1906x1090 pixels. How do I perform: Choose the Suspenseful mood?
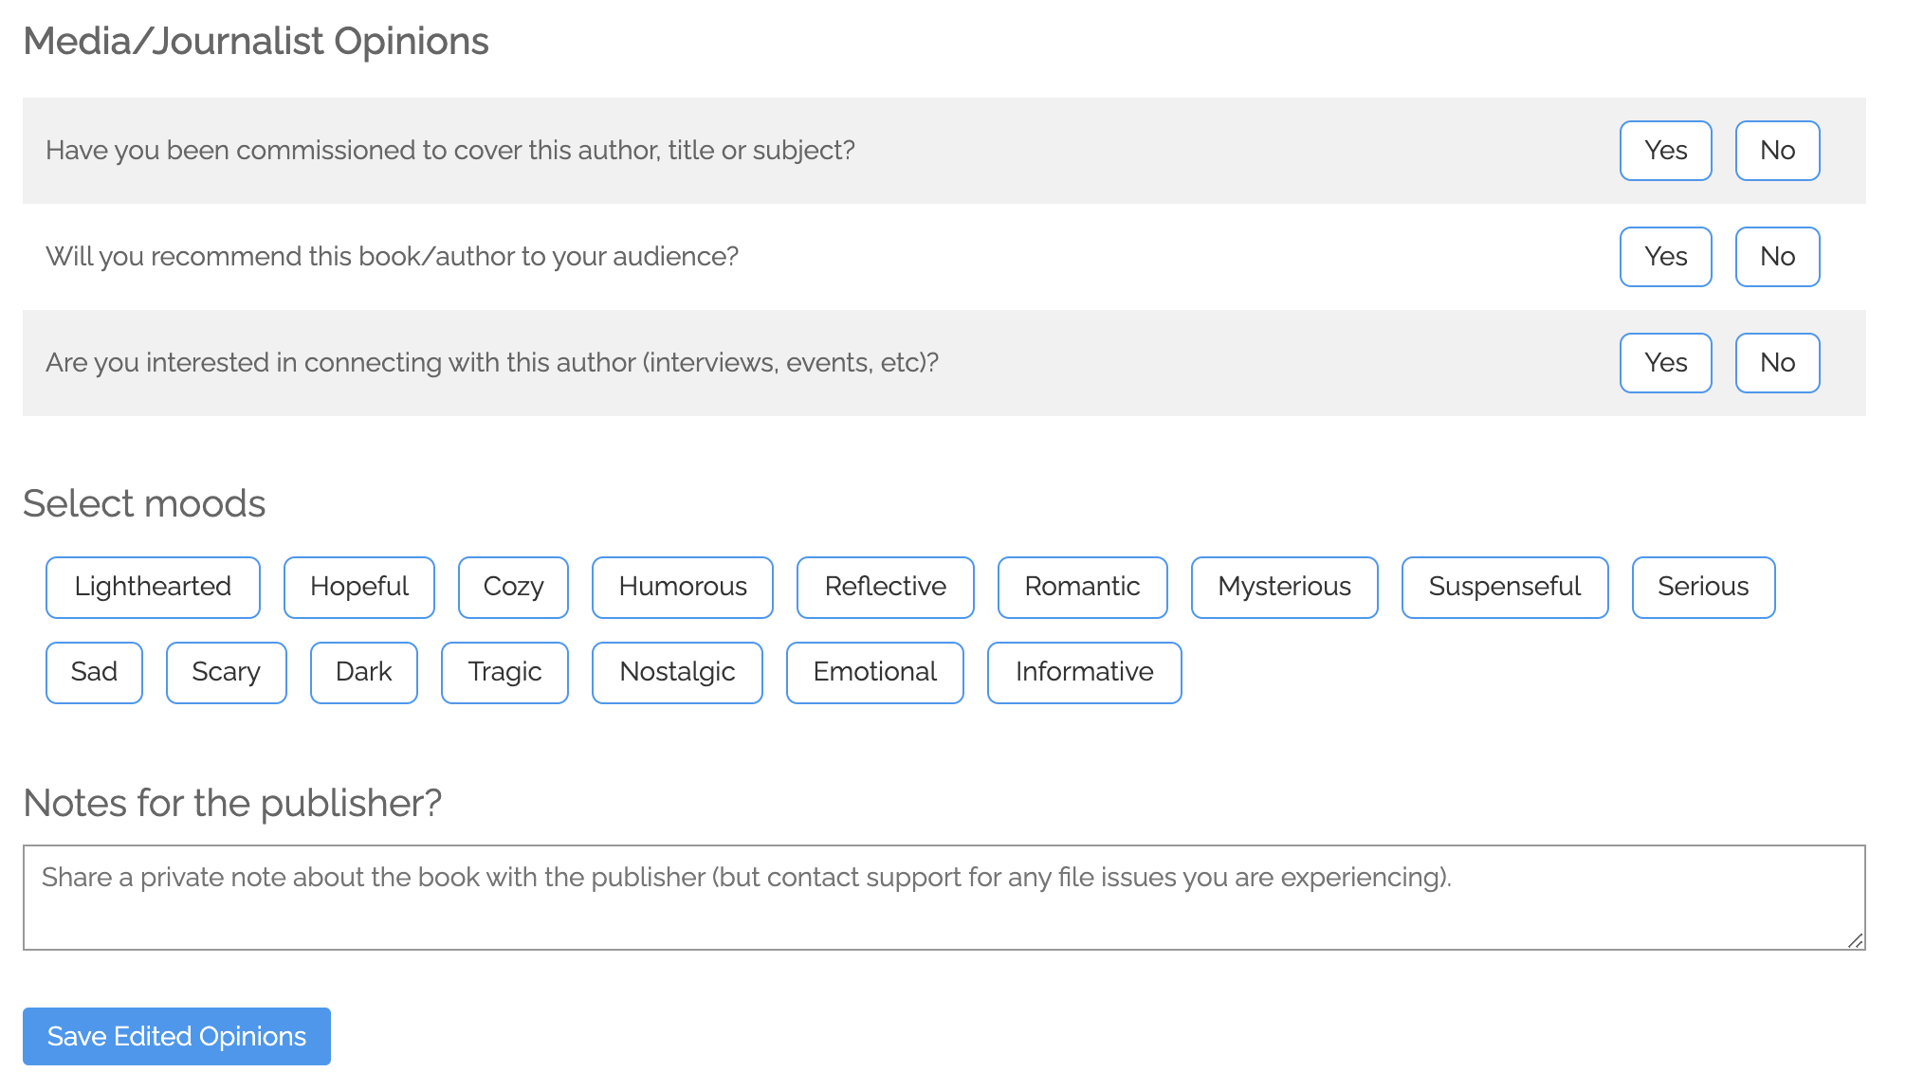point(1504,588)
